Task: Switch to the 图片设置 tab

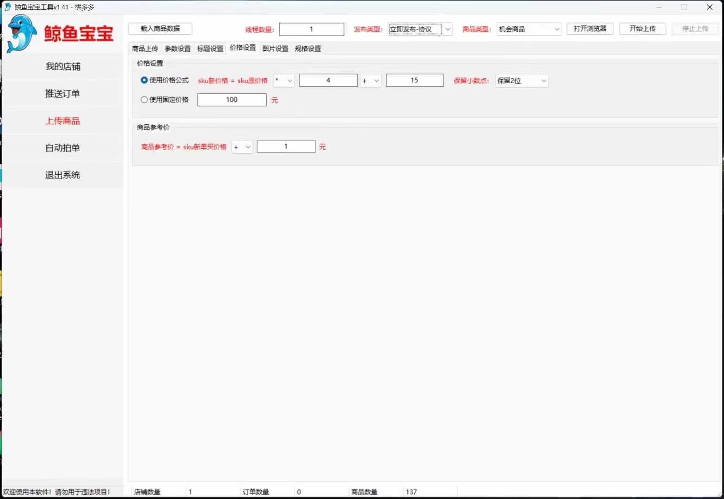Action: click(x=275, y=49)
